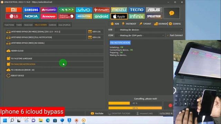Switch to the Ramdisk tab
This screenshot has width=221, height=124.
(x=52, y=25)
